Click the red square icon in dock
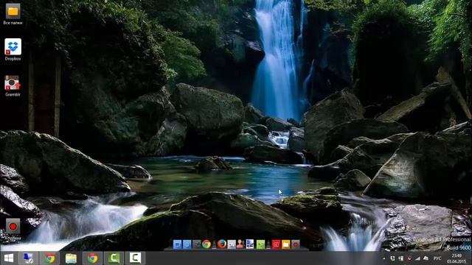The height and width of the screenshot is (265, 472). 276,244
